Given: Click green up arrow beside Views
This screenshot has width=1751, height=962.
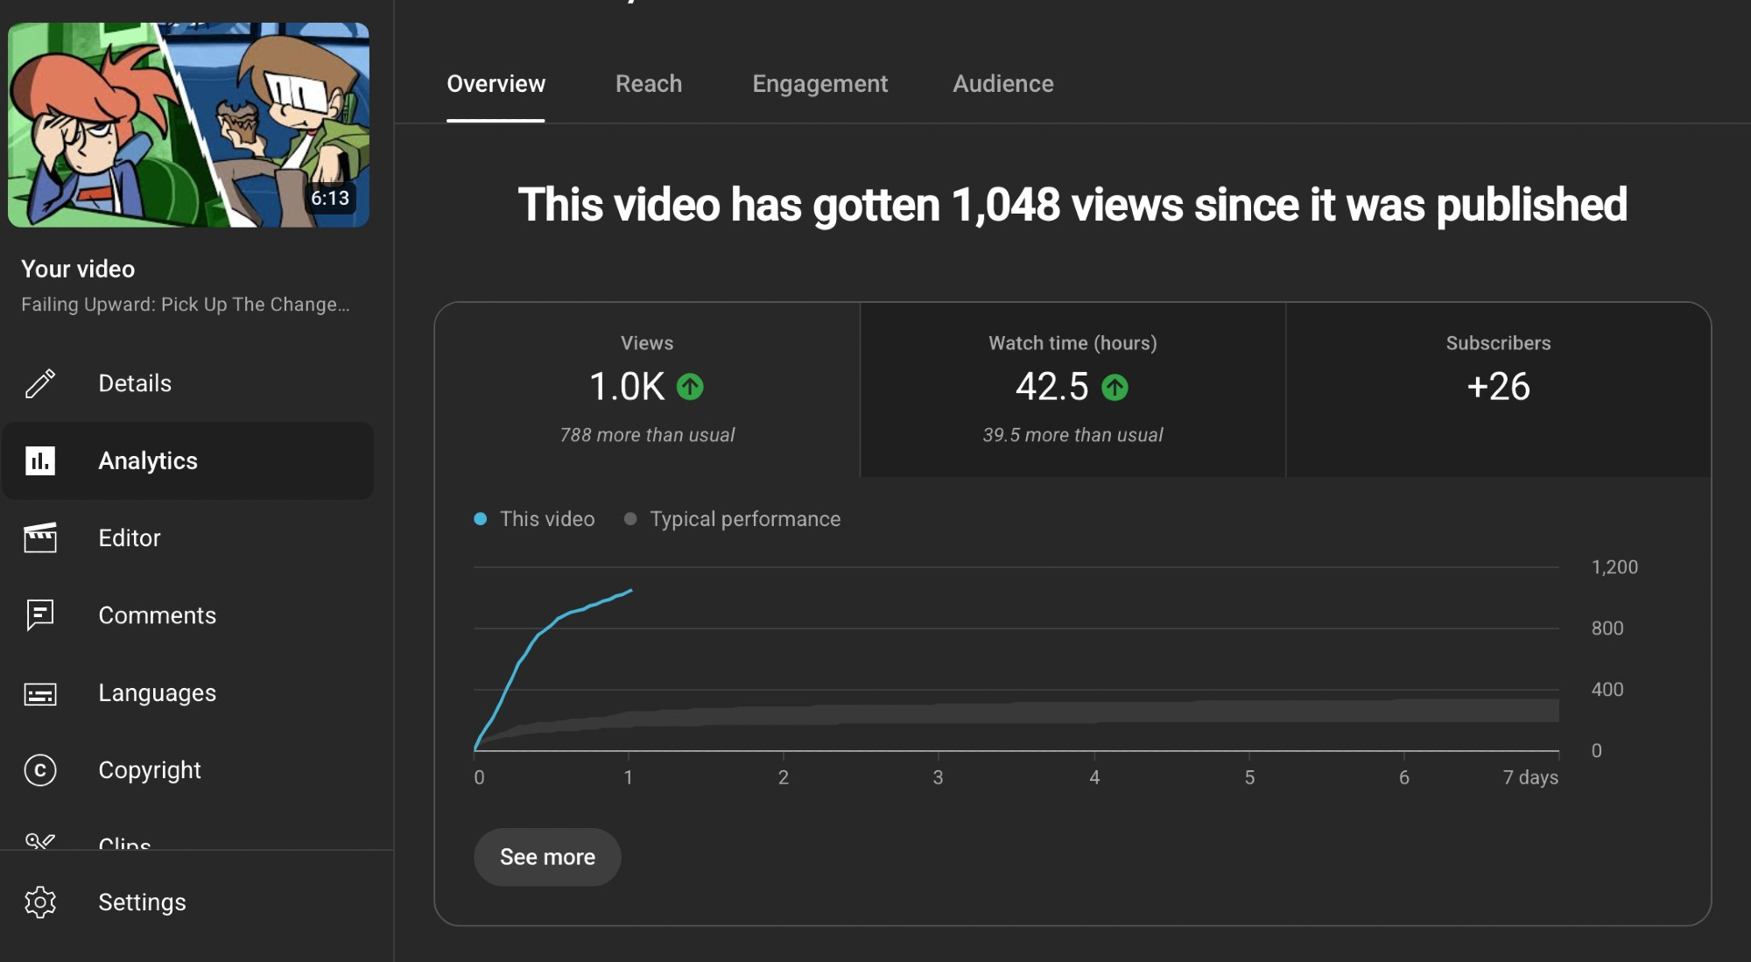Looking at the screenshot, I should 690,387.
